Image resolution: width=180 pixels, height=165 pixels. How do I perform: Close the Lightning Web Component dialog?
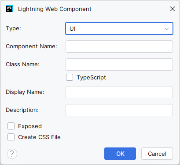pyautogui.click(x=173, y=9)
